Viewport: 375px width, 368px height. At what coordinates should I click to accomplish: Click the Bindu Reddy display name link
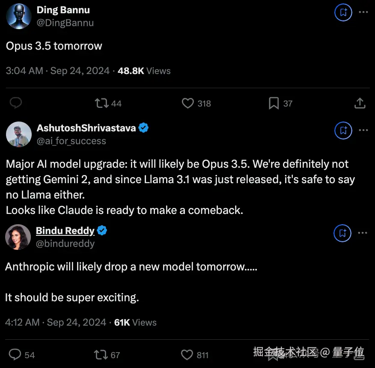(x=65, y=231)
